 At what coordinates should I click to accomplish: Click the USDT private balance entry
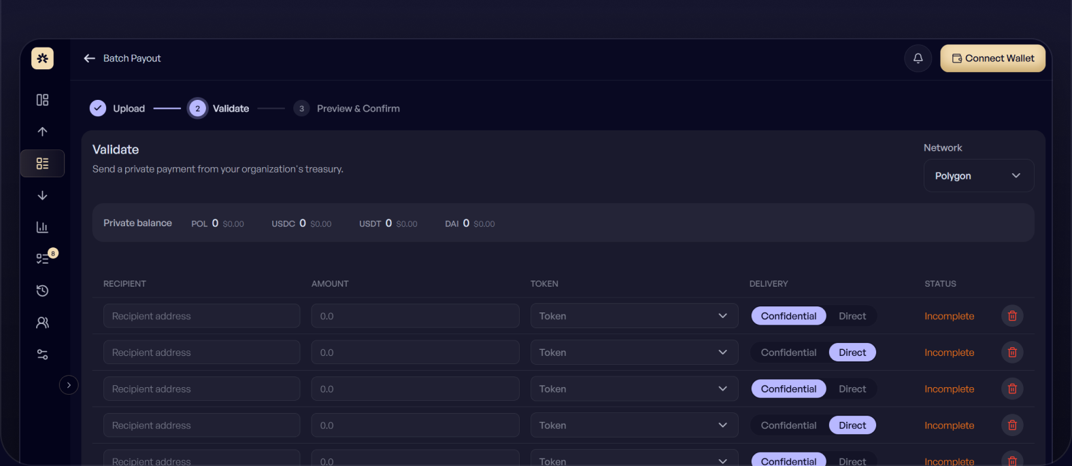click(x=388, y=223)
